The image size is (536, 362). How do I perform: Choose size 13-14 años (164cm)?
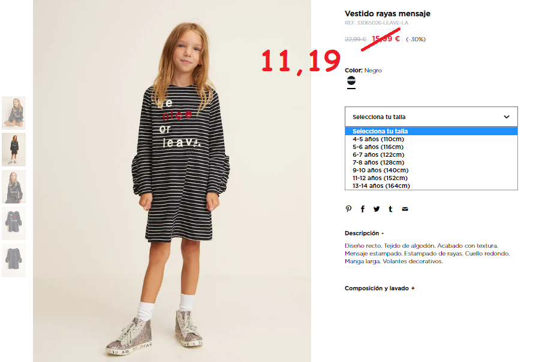point(431,186)
